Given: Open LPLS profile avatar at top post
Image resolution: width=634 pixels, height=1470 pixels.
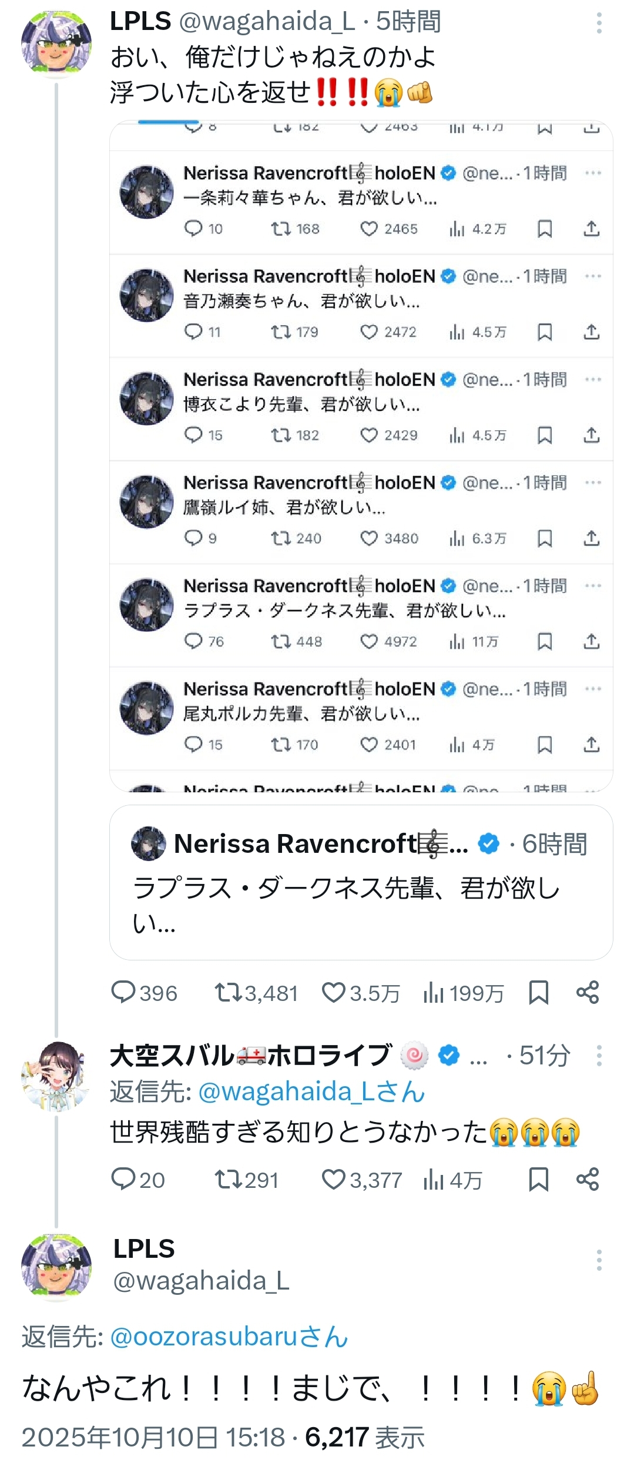Looking at the screenshot, I should click(x=56, y=43).
